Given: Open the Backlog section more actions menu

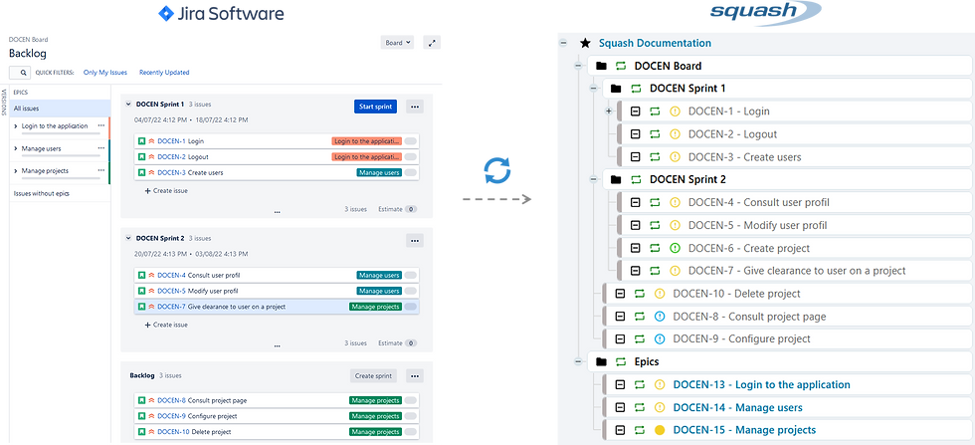Looking at the screenshot, I should click(x=415, y=376).
